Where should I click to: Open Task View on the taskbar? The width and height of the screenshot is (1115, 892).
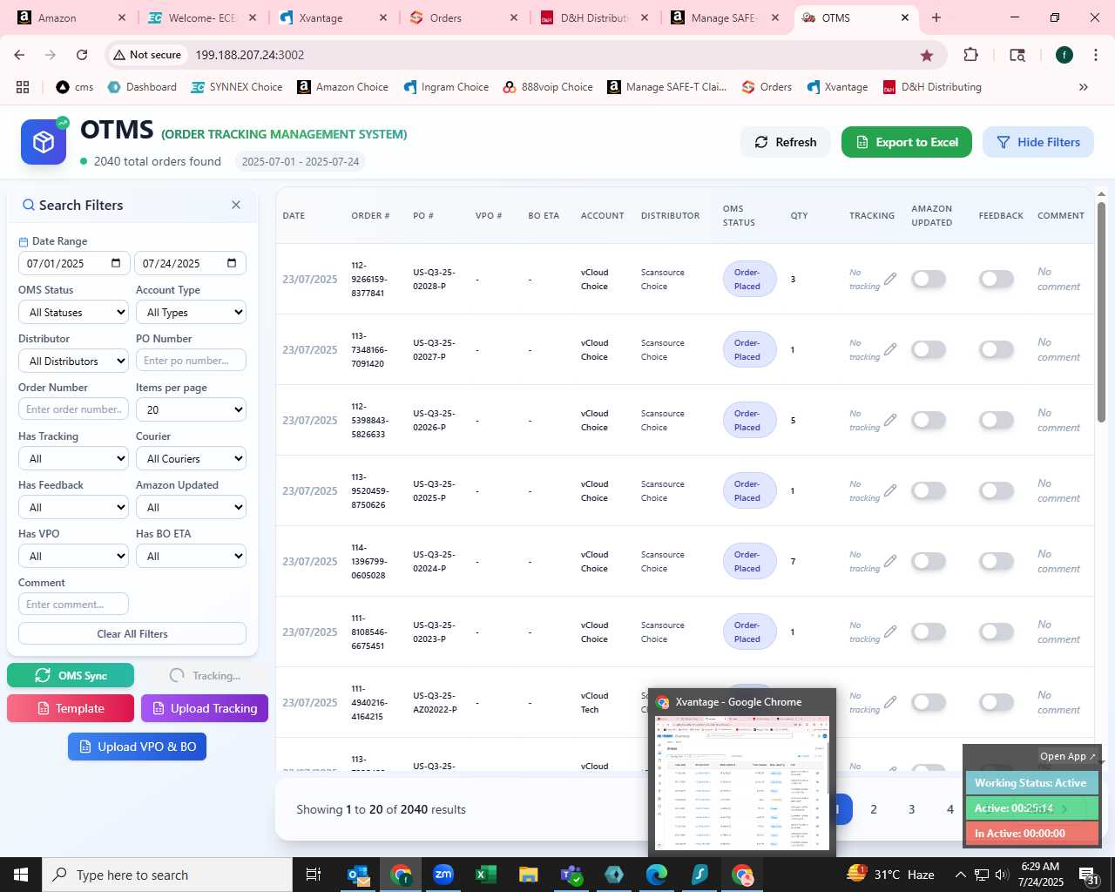pos(314,875)
